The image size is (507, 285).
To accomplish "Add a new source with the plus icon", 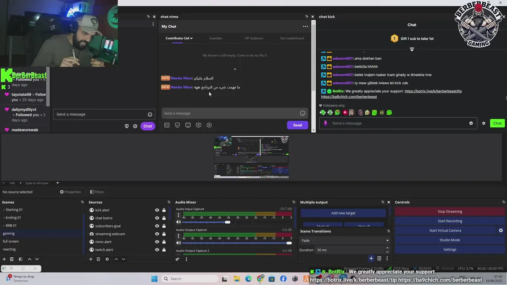I will point(91,259).
